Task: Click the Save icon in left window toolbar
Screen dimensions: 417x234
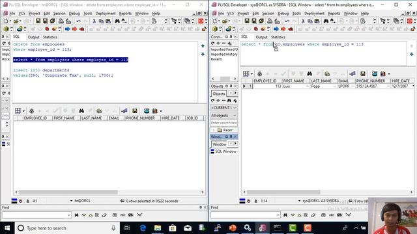Action: click(x=38, y=21)
